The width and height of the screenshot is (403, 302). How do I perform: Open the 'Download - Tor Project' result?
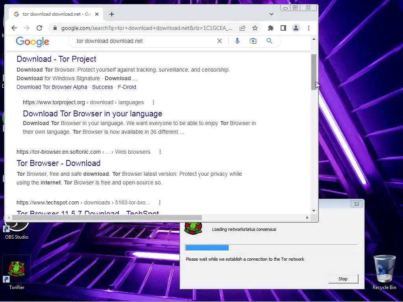click(x=56, y=59)
